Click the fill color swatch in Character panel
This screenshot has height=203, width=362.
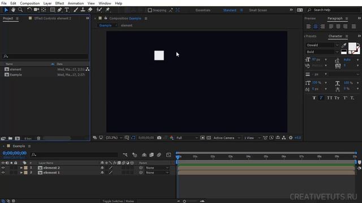click(x=352, y=47)
